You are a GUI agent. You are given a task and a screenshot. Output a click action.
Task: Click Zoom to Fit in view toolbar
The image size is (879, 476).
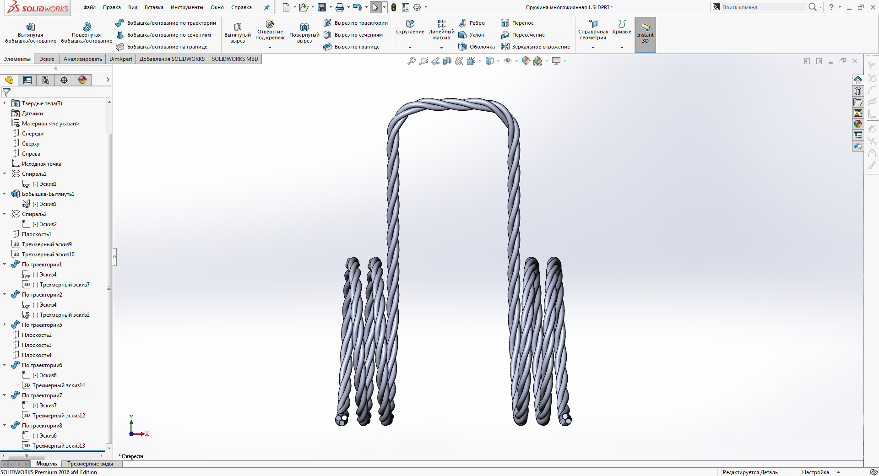412,61
